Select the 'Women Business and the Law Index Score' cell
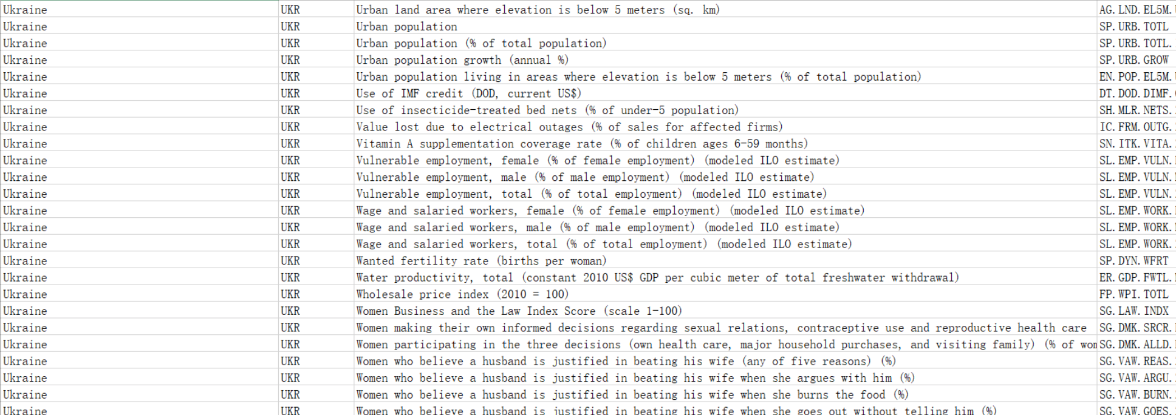The height and width of the screenshot is (415, 1176). [519, 311]
